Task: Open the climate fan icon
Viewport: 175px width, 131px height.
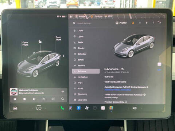Action: (x=87, y=108)
